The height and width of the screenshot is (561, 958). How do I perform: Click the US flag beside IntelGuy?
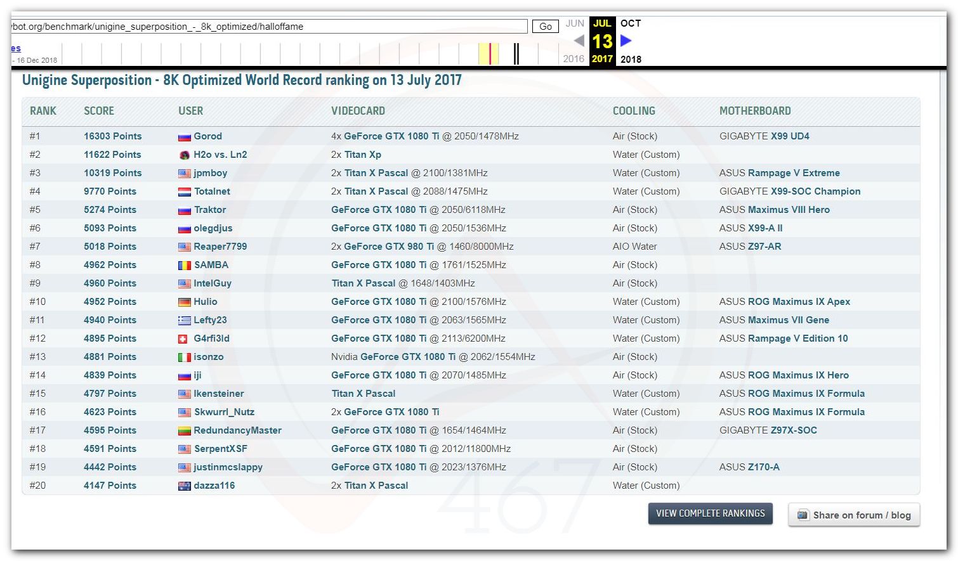[x=185, y=284]
